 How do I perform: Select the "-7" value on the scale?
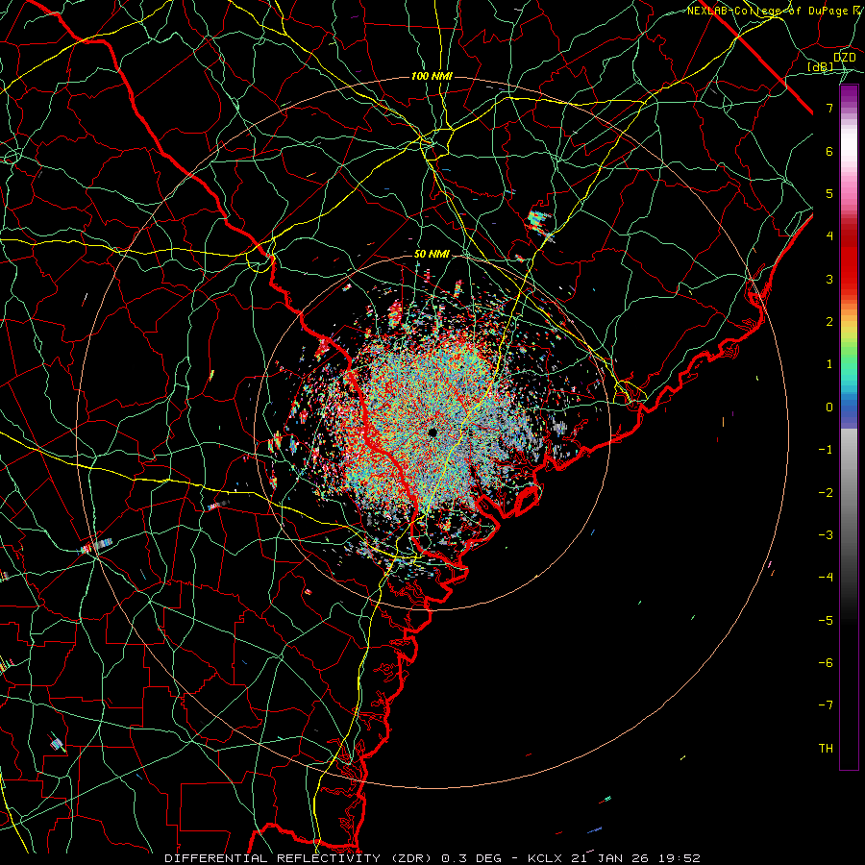826,705
